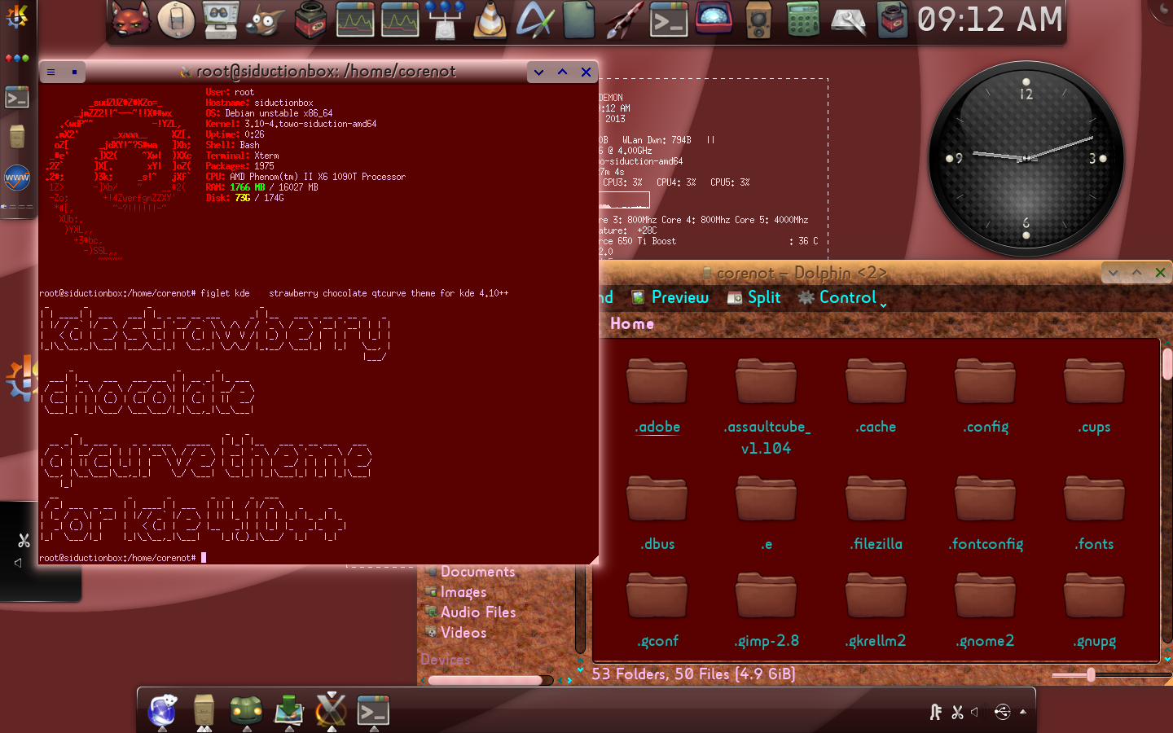Open the download arrow image icon in bottom dock
Image resolution: width=1173 pixels, height=733 pixels.
(288, 710)
